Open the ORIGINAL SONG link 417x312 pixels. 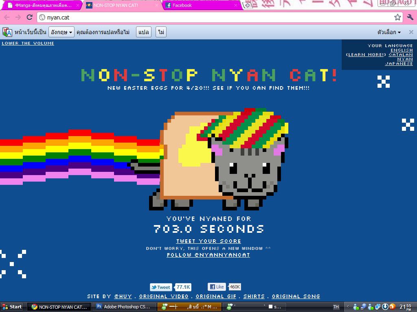click(x=296, y=296)
